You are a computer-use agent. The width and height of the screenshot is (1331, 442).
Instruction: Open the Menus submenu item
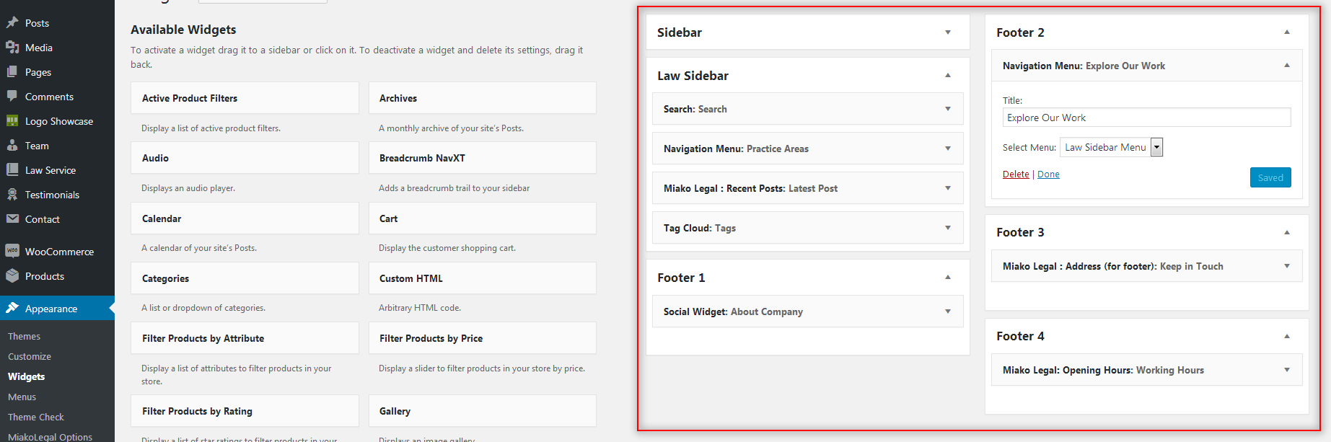(22, 397)
